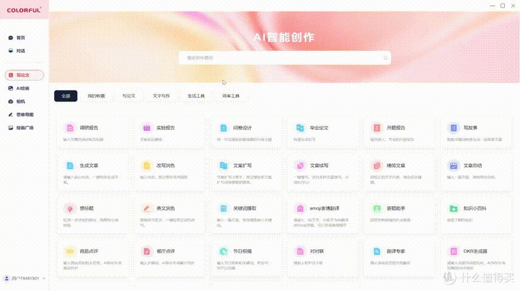The image size is (520, 291).
Task: Choose the OKR生成器 card icon
Action: tap(454, 252)
